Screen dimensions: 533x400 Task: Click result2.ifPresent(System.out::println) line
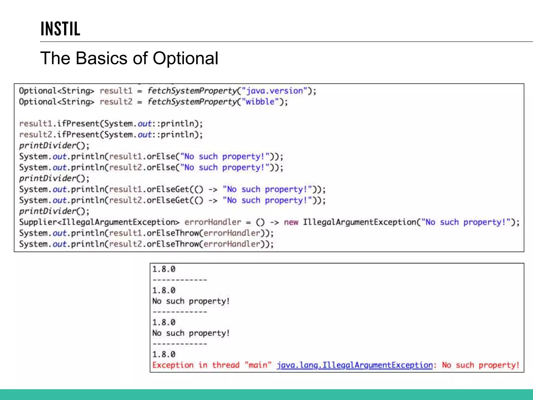[x=111, y=134]
